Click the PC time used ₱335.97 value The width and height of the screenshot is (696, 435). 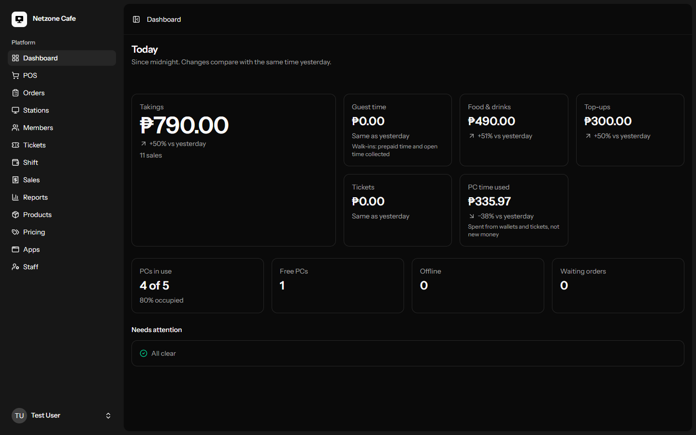pyautogui.click(x=489, y=201)
